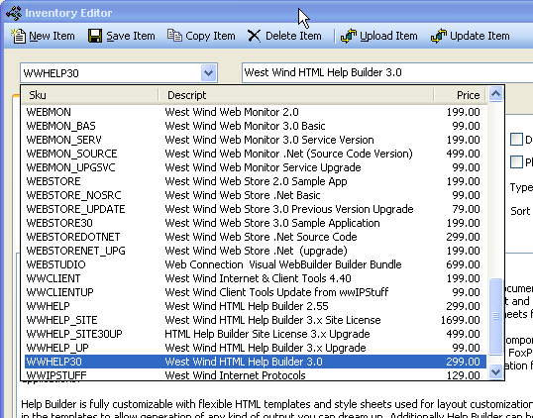Click the Upload Item arrows icon
533x418 pixels.
click(x=349, y=36)
